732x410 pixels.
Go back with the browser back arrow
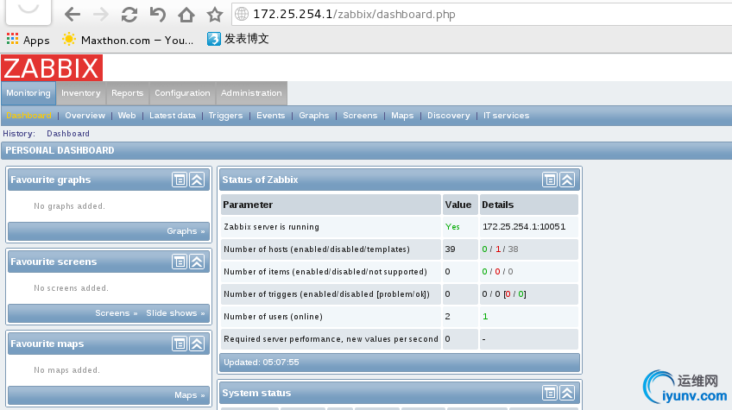coord(73,15)
